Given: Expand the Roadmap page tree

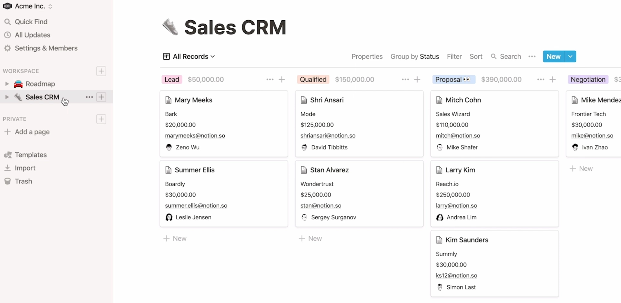Looking at the screenshot, I should (7, 84).
